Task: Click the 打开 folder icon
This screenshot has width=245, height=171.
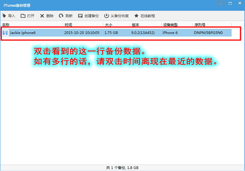Action: [23, 16]
